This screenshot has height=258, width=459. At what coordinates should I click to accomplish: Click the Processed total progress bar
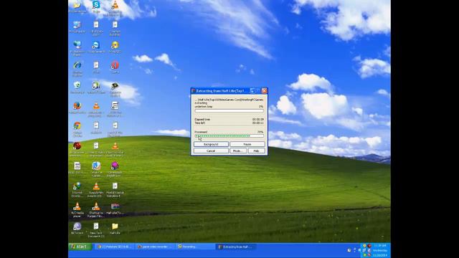[x=229, y=135]
